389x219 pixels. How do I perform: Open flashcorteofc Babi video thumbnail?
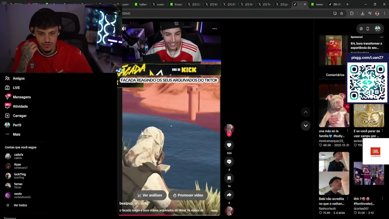coord(334,173)
